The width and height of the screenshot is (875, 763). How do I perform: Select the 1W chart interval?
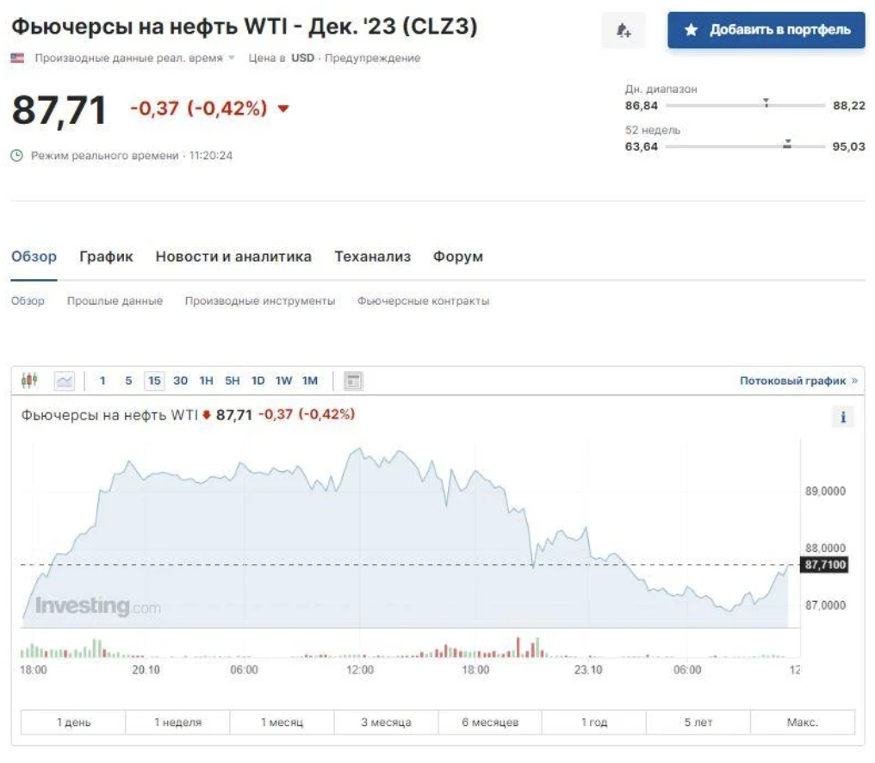283,381
